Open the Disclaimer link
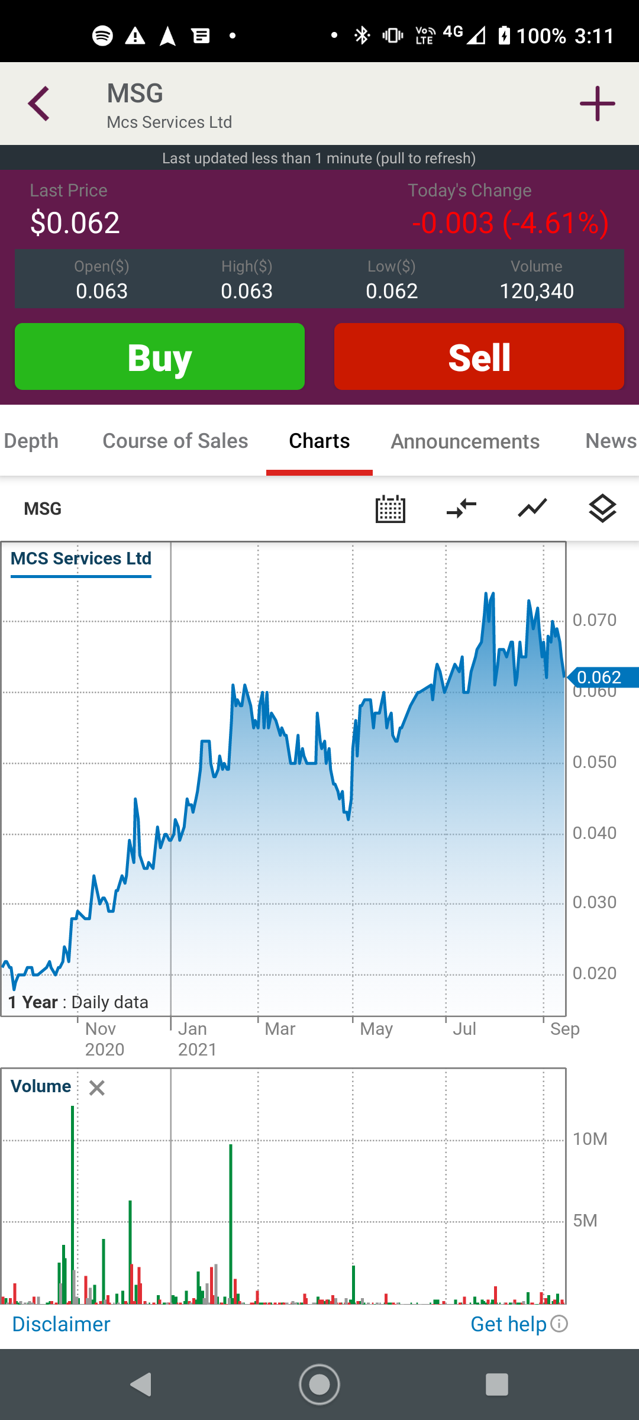This screenshot has height=1420, width=639. tap(61, 1324)
